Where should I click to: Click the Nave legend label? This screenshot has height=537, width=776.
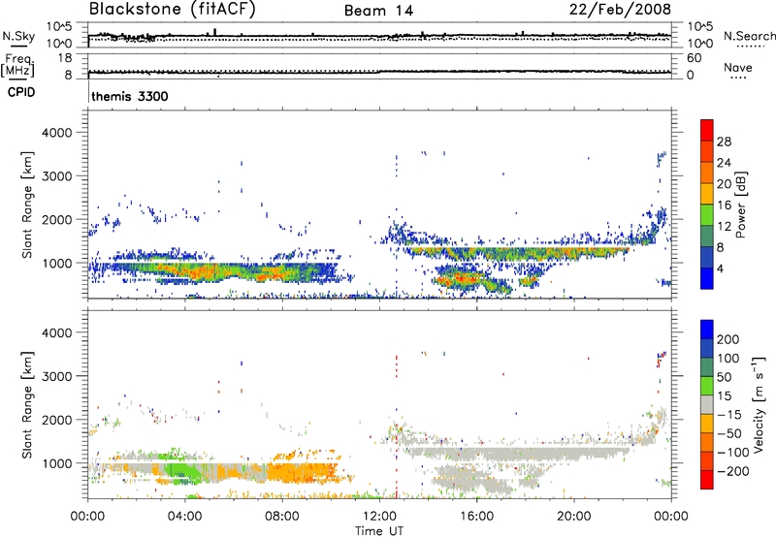point(738,67)
